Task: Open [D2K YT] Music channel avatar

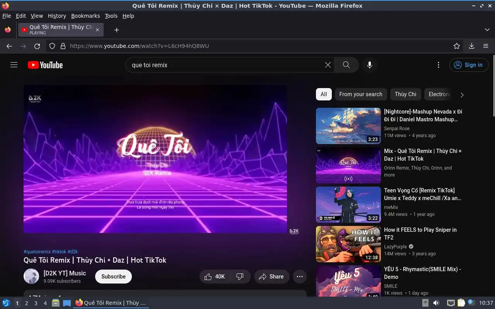Action: tap(31, 276)
